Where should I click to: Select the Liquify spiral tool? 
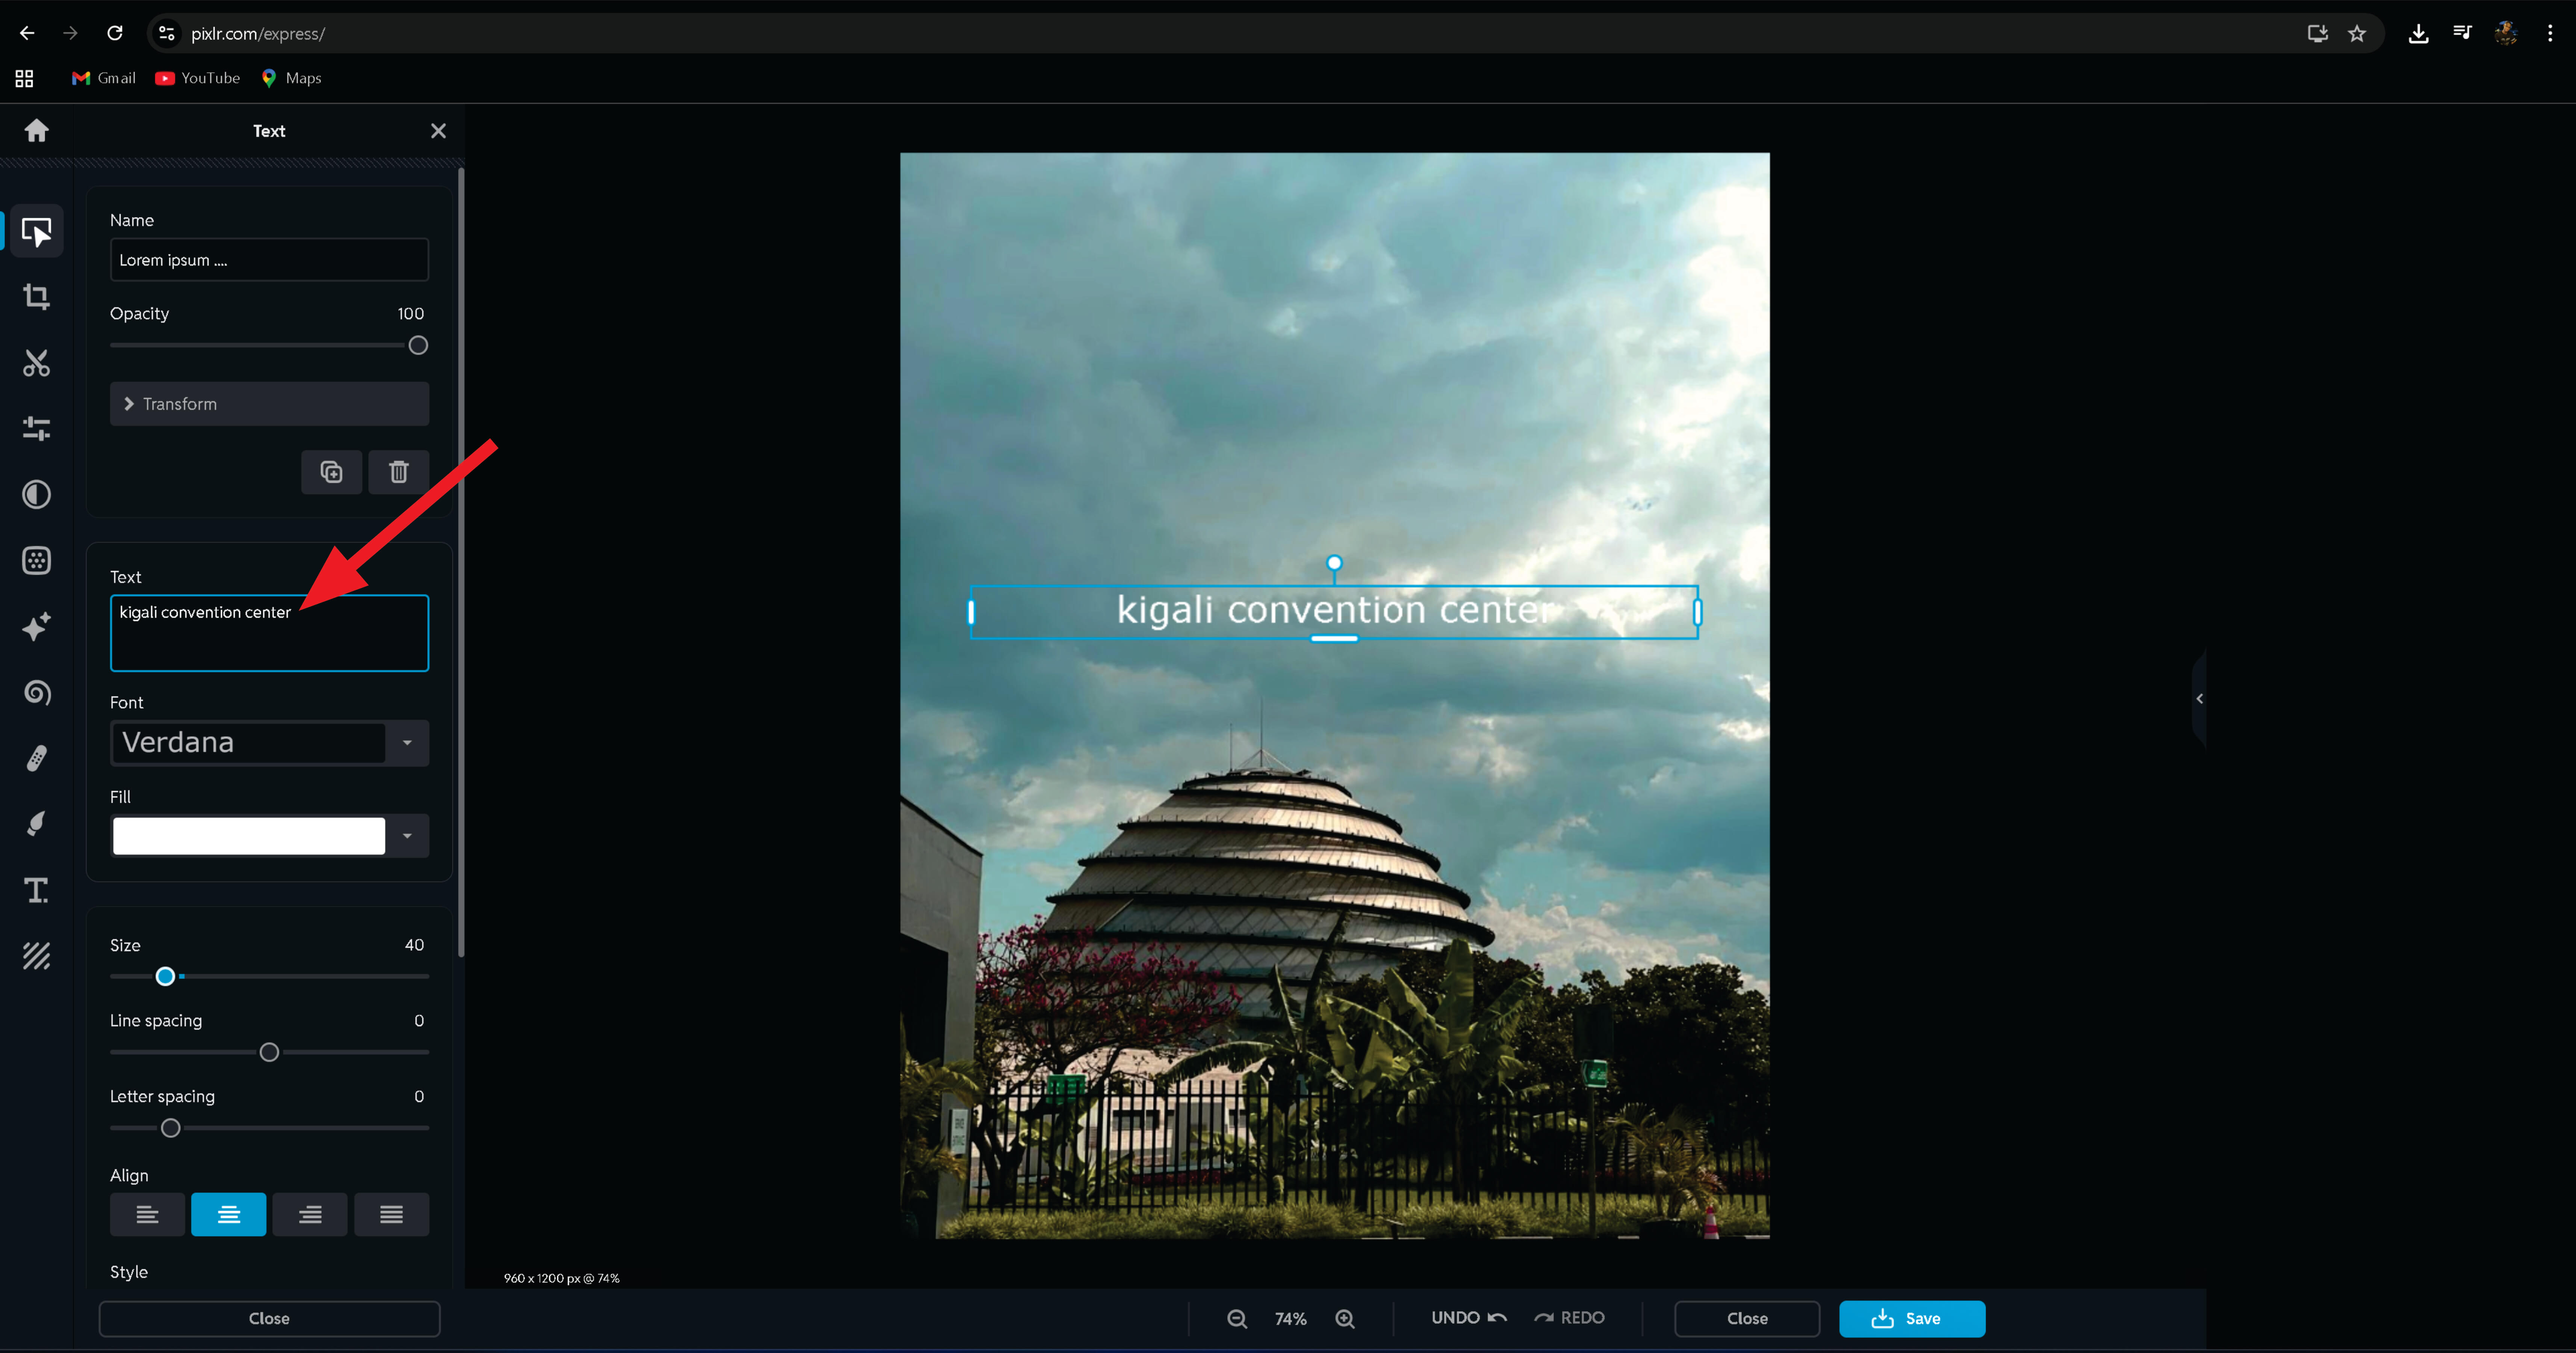point(37,693)
